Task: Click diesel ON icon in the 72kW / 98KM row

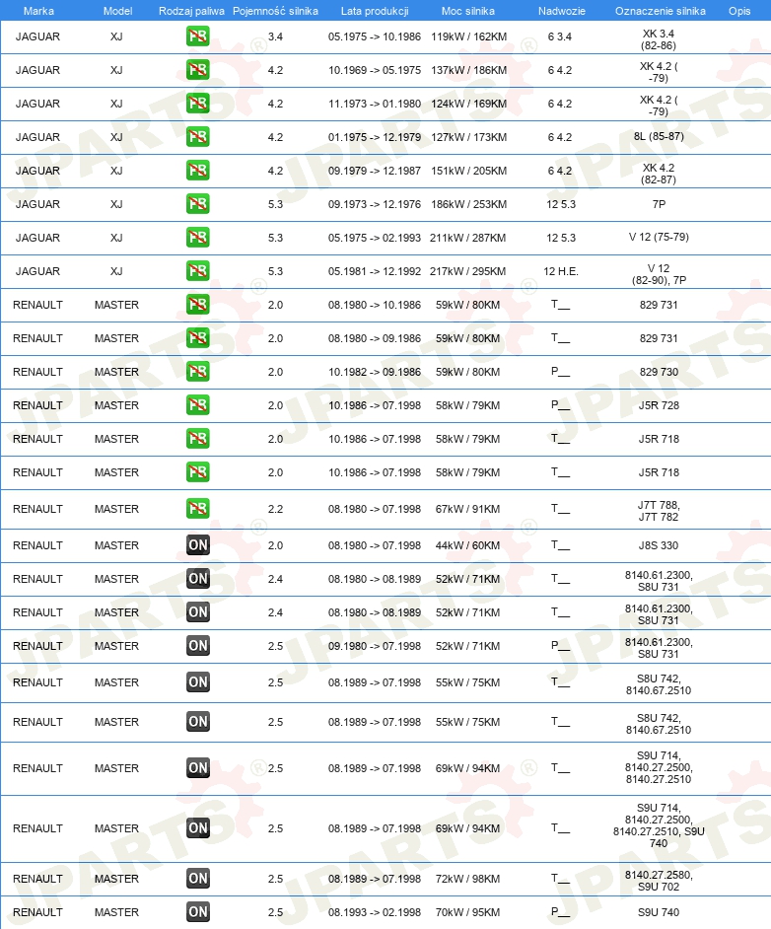Action: (x=198, y=879)
